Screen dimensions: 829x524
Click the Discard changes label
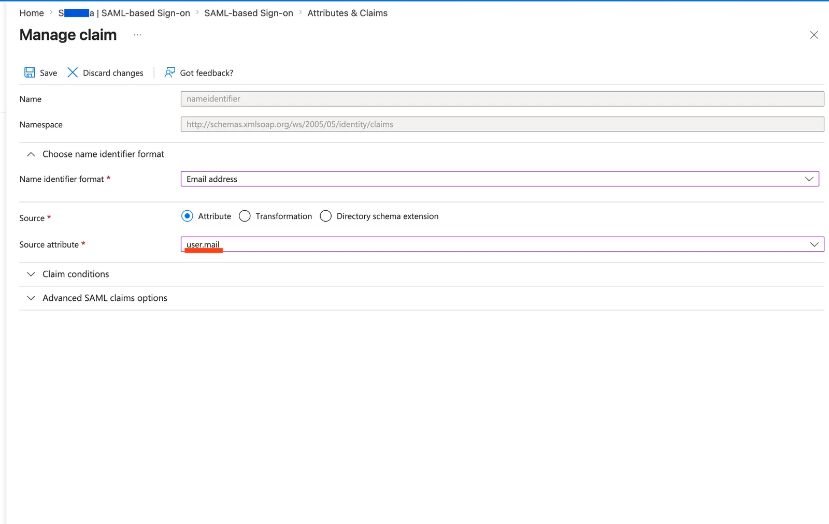pyautogui.click(x=113, y=73)
